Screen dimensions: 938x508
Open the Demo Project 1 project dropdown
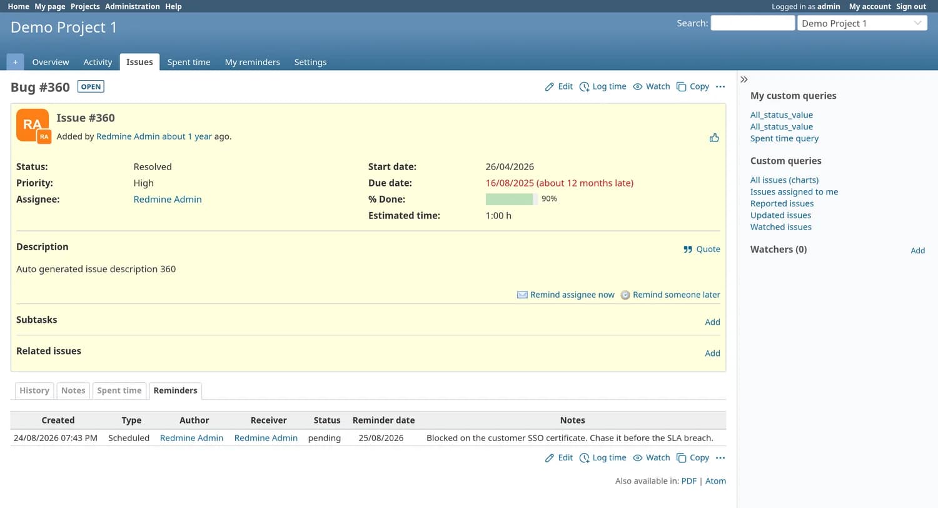tap(862, 23)
